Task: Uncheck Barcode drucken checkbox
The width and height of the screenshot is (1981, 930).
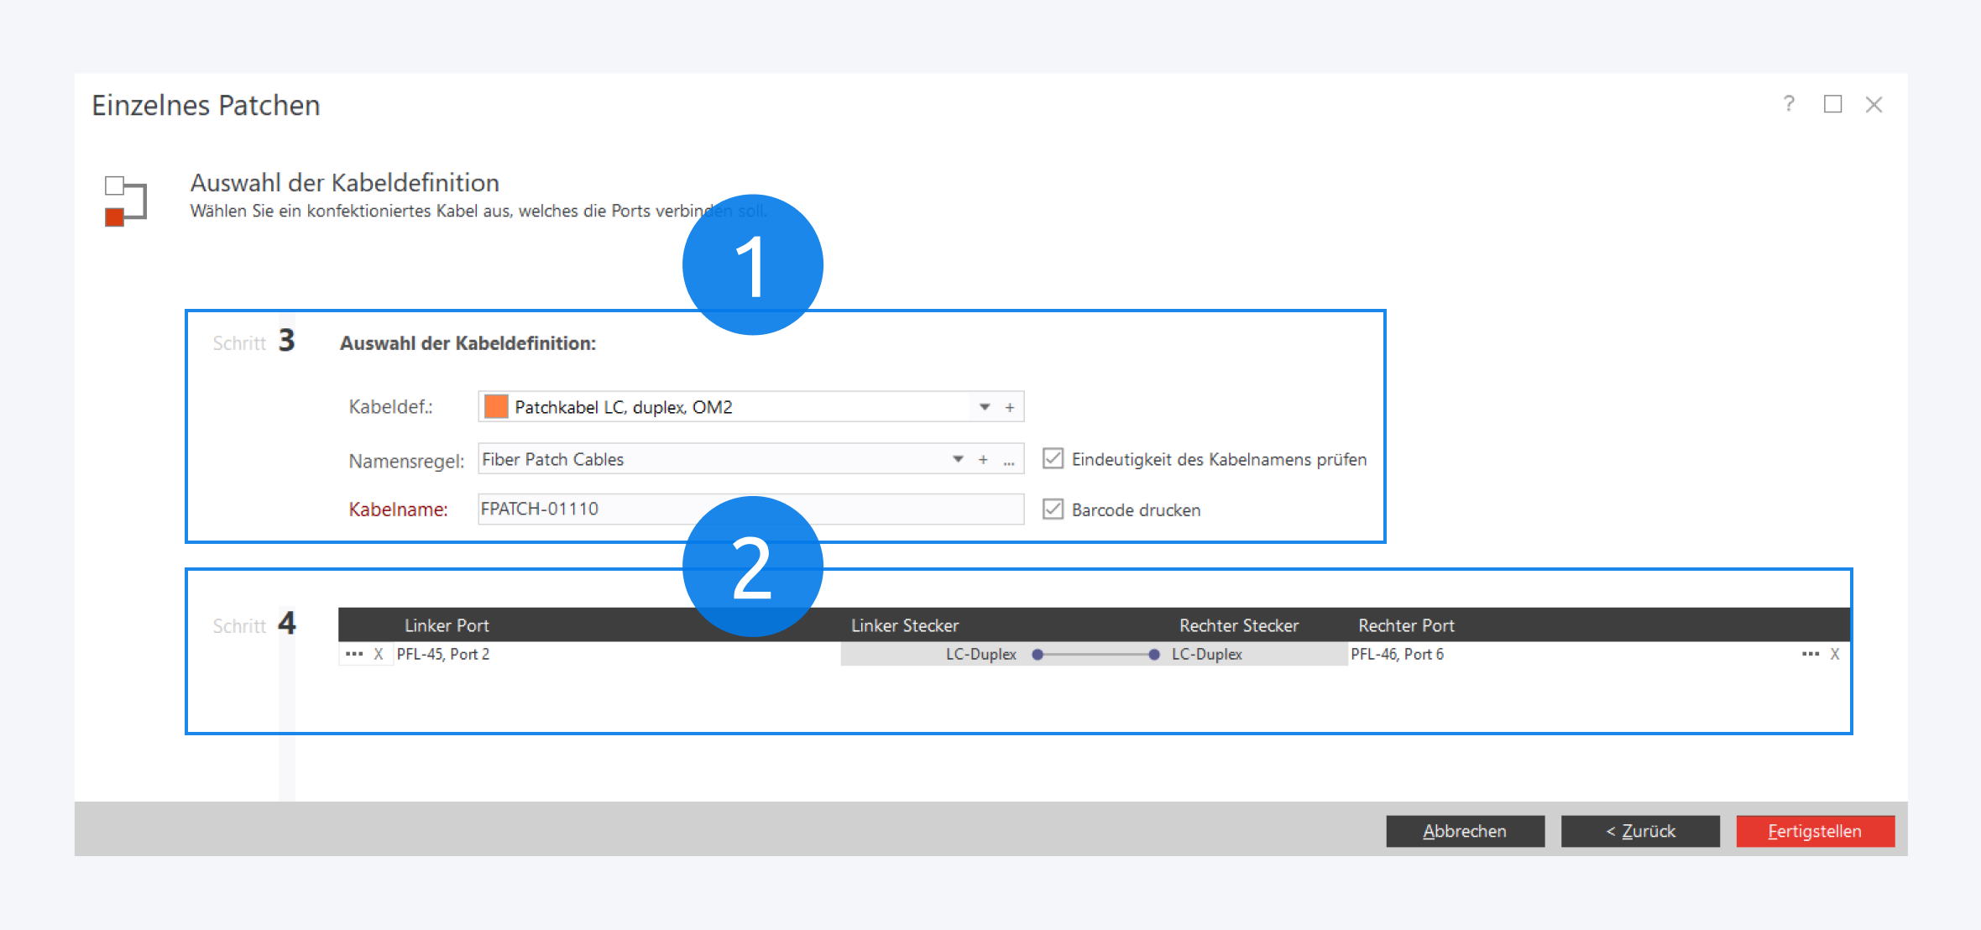Action: [x=1053, y=509]
